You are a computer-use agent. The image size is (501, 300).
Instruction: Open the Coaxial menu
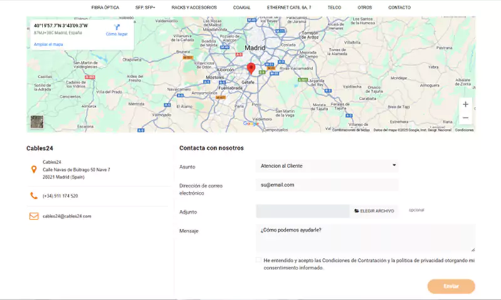click(x=242, y=7)
